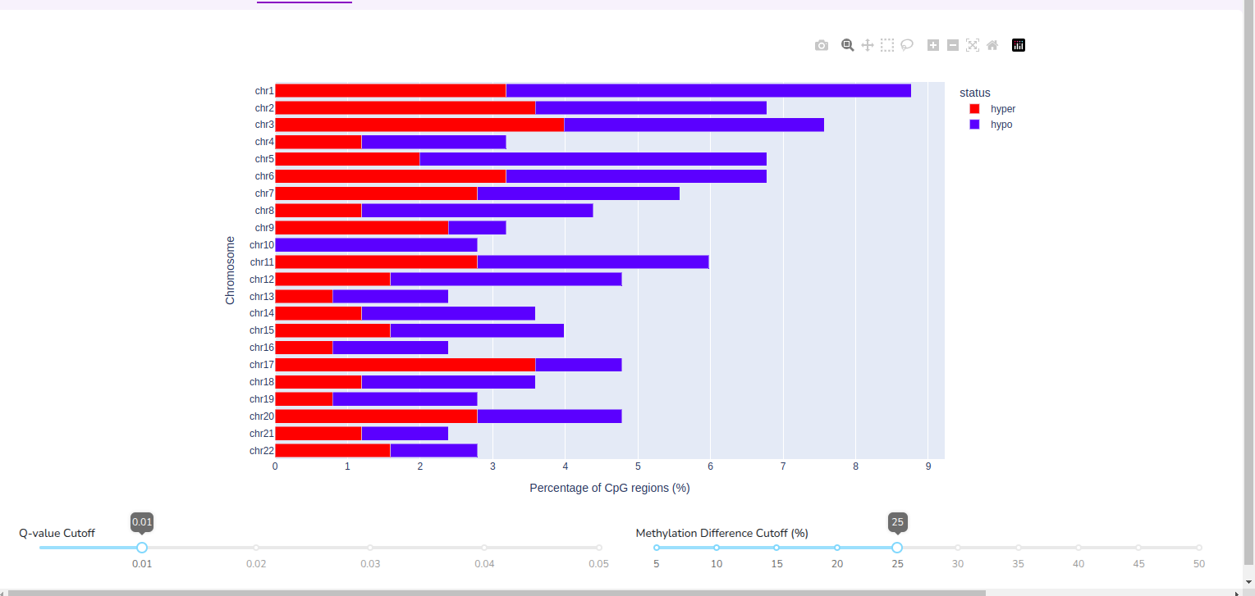This screenshot has height=596, width=1255.
Task: Set Q-value cutoff to 0.04
Action: tap(484, 548)
